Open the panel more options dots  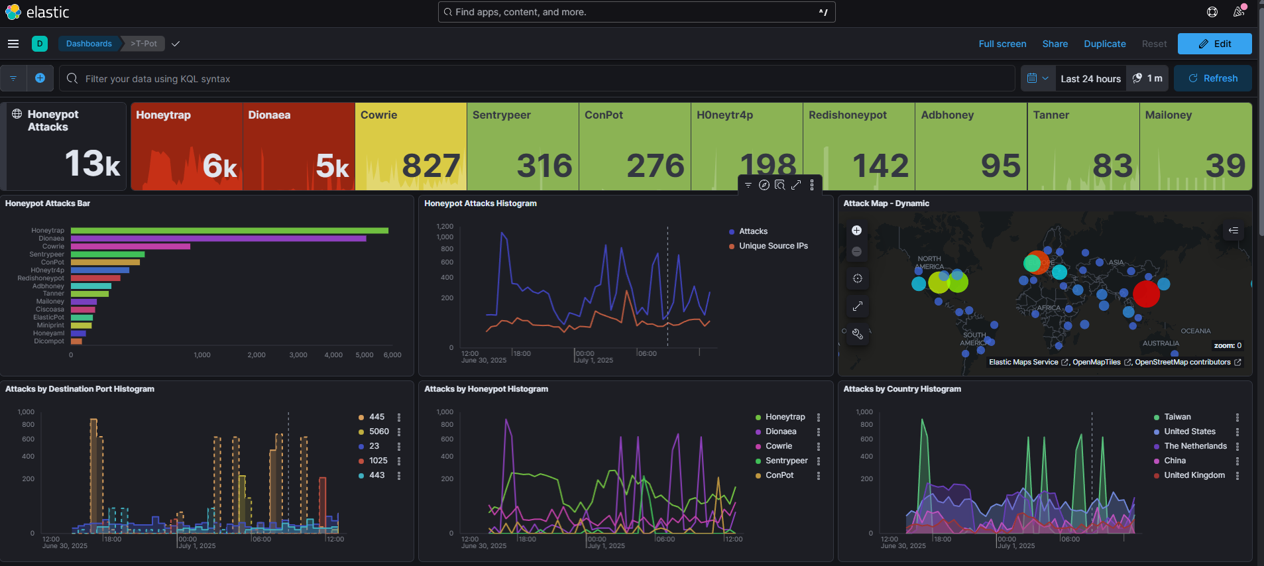(x=812, y=186)
